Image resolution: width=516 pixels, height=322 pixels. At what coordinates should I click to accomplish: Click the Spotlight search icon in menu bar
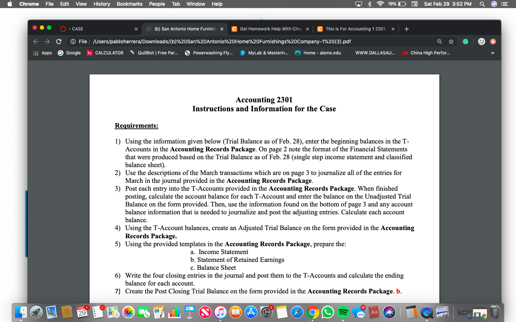(x=482, y=4)
